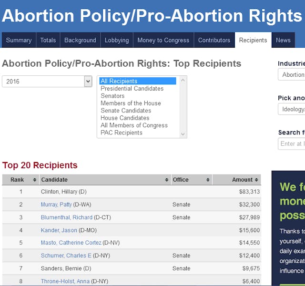
Task: Choose PAC Recipients in the list
Action: click(122, 133)
